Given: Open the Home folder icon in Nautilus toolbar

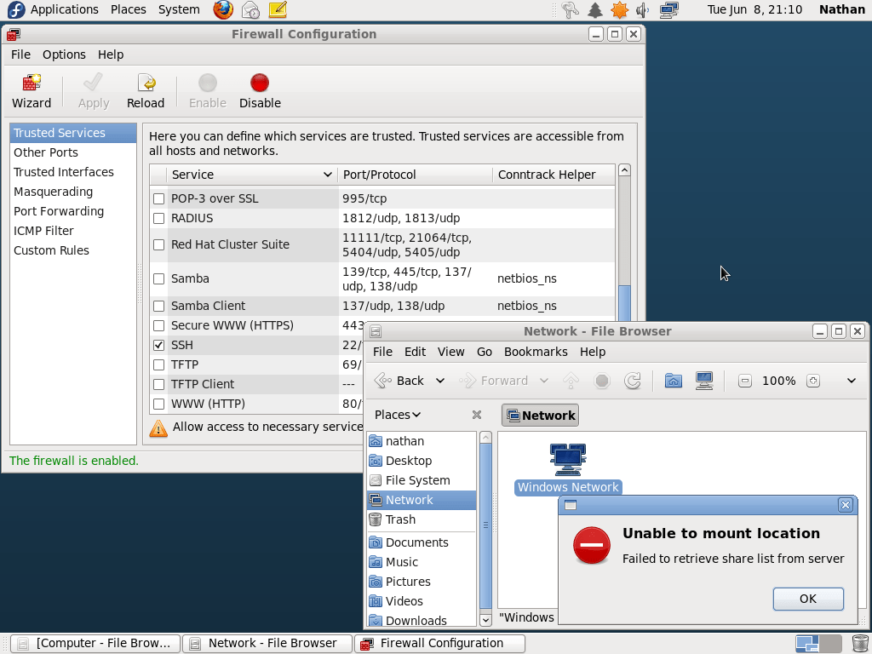Looking at the screenshot, I should [673, 381].
